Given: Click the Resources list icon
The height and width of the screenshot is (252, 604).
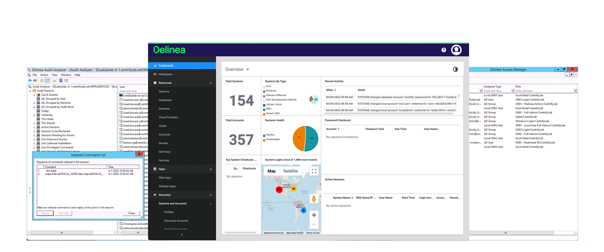Looking at the screenshot, I should [155, 83].
